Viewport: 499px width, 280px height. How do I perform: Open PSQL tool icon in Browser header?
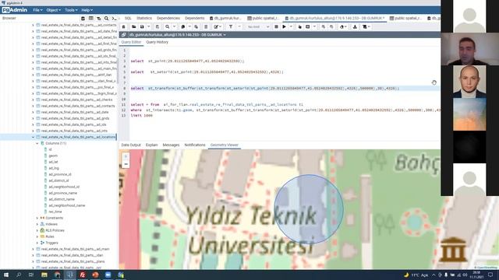(x=114, y=19)
